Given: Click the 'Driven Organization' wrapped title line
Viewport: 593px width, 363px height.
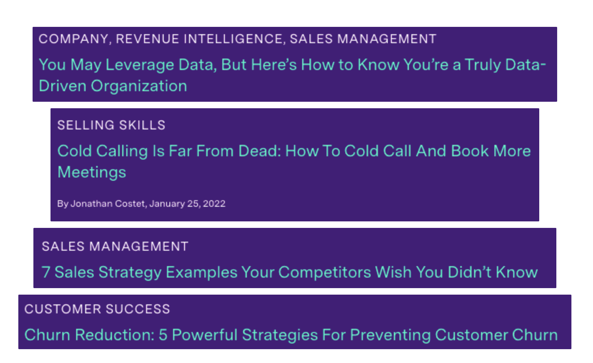Looking at the screenshot, I should point(113,86).
